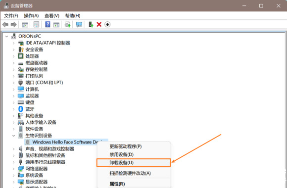Click the Back arrow in the toolbar

tap(5, 24)
